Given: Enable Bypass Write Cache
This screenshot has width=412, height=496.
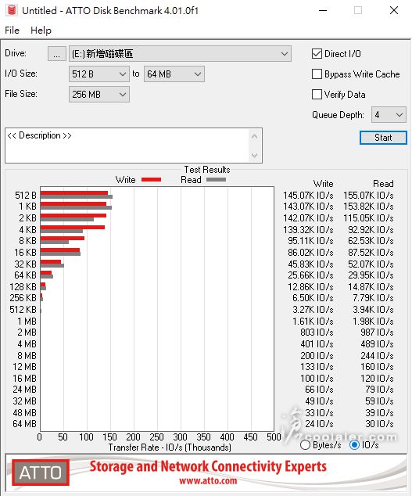Looking at the screenshot, I should pos(317,74).
